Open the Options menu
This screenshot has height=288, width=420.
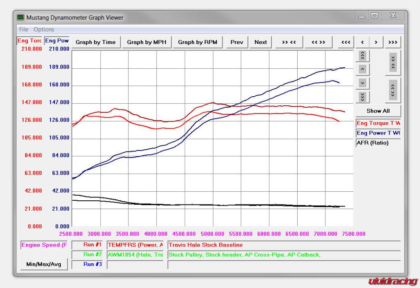(x=44, y=30)
